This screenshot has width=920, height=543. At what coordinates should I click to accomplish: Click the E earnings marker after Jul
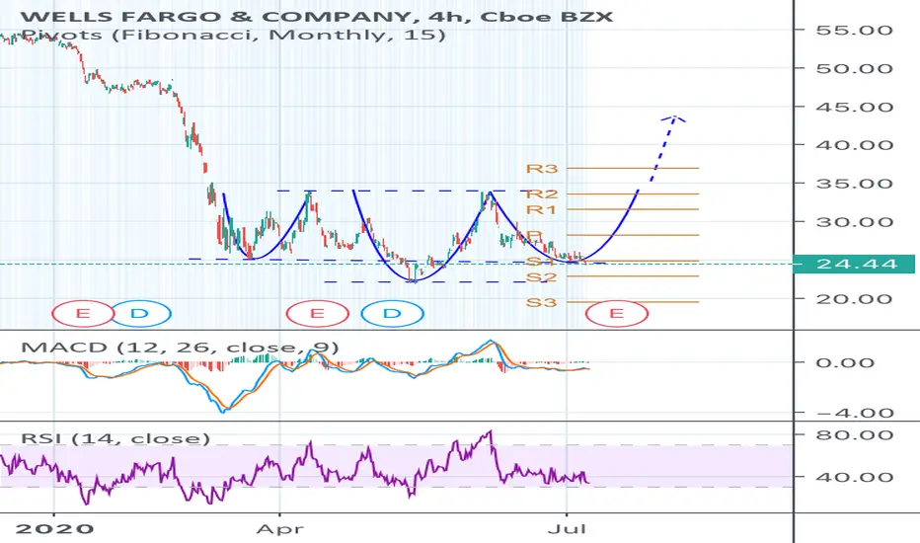coord(617,314)
